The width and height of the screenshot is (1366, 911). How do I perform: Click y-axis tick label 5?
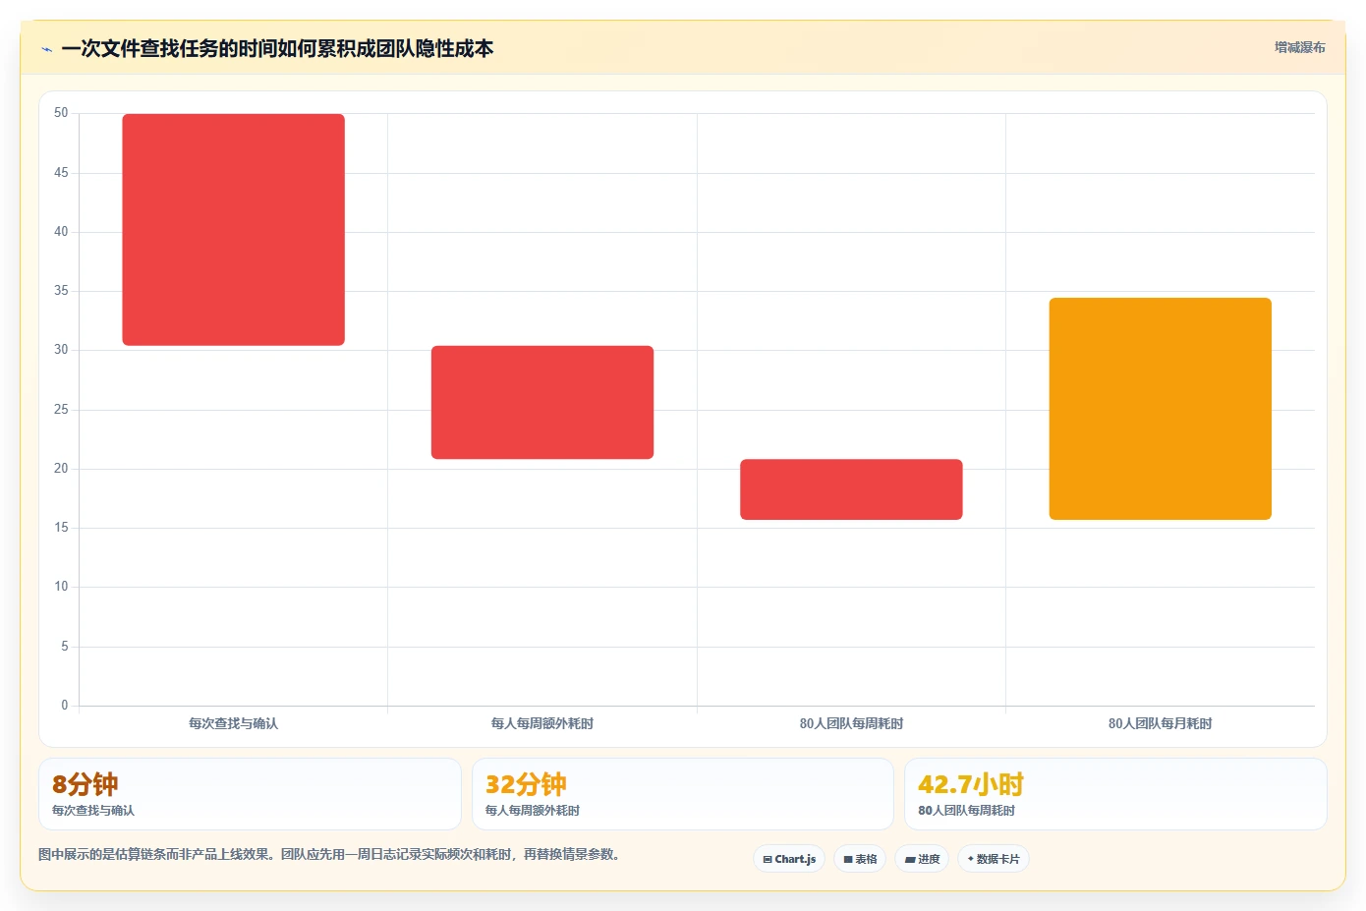(x=65, y=647)
